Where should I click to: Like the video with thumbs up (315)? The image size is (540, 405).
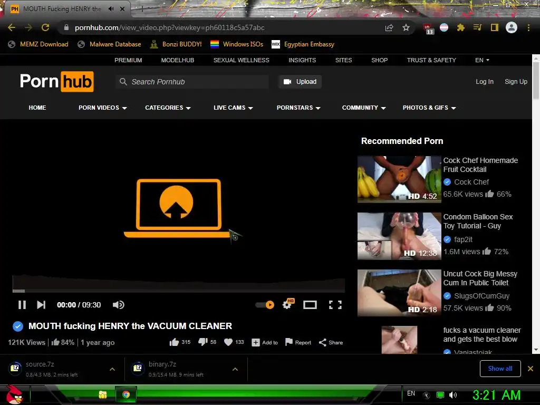pyautogui.click(x=180, y=342)
